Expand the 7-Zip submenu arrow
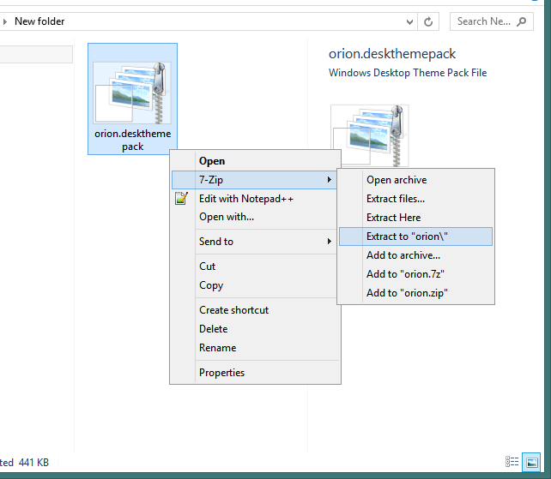Viewport: 551px width, 479px height. (330, 180)
